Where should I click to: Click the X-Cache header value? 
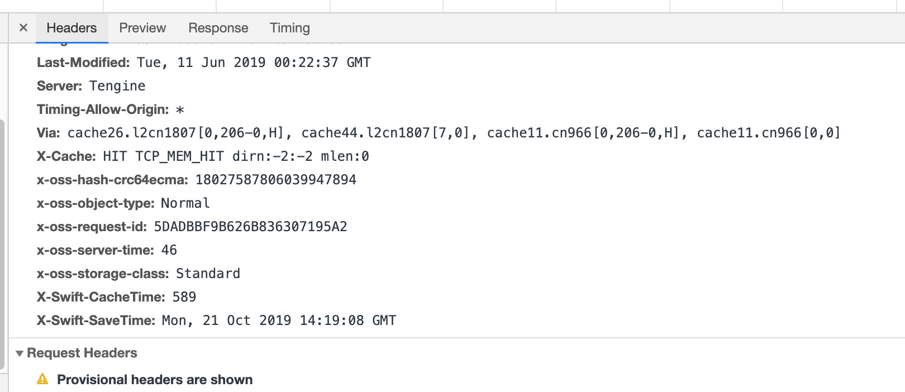[236, 156]
